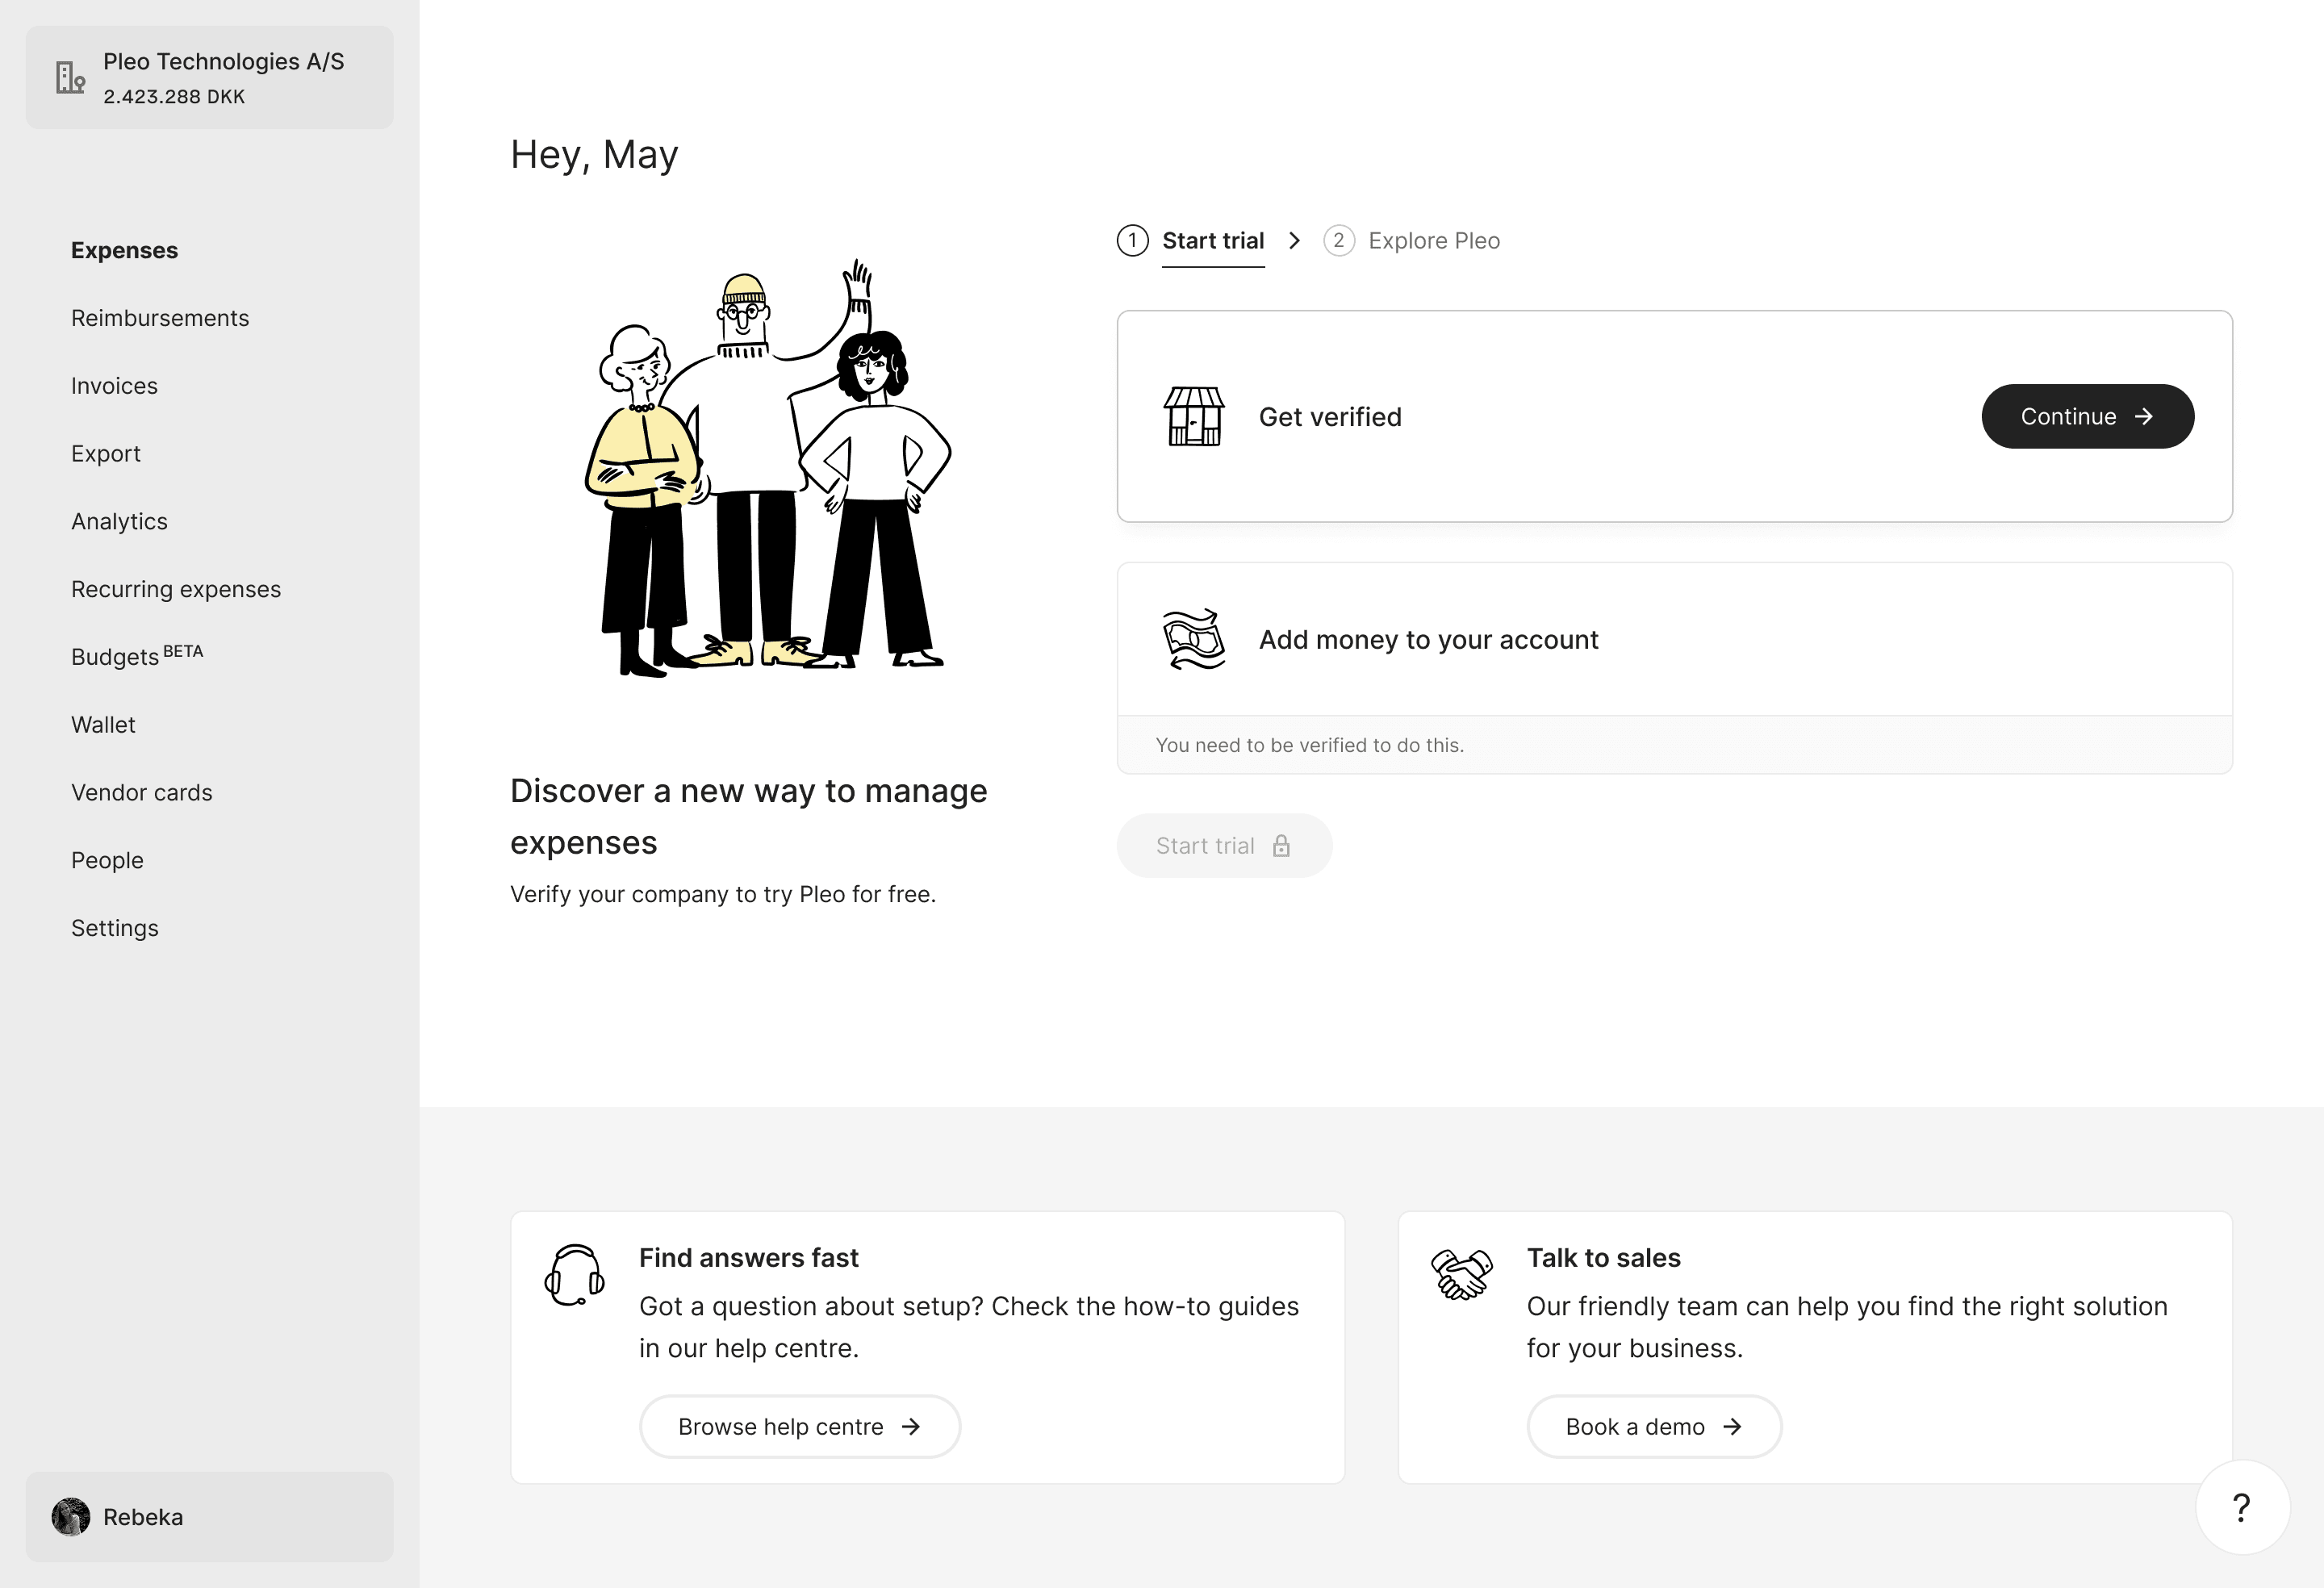Click the padlock icon on Start trial
The width and height of the screenshot is (2324, 1588).
pyautogui.click(x=1282, y=846)
